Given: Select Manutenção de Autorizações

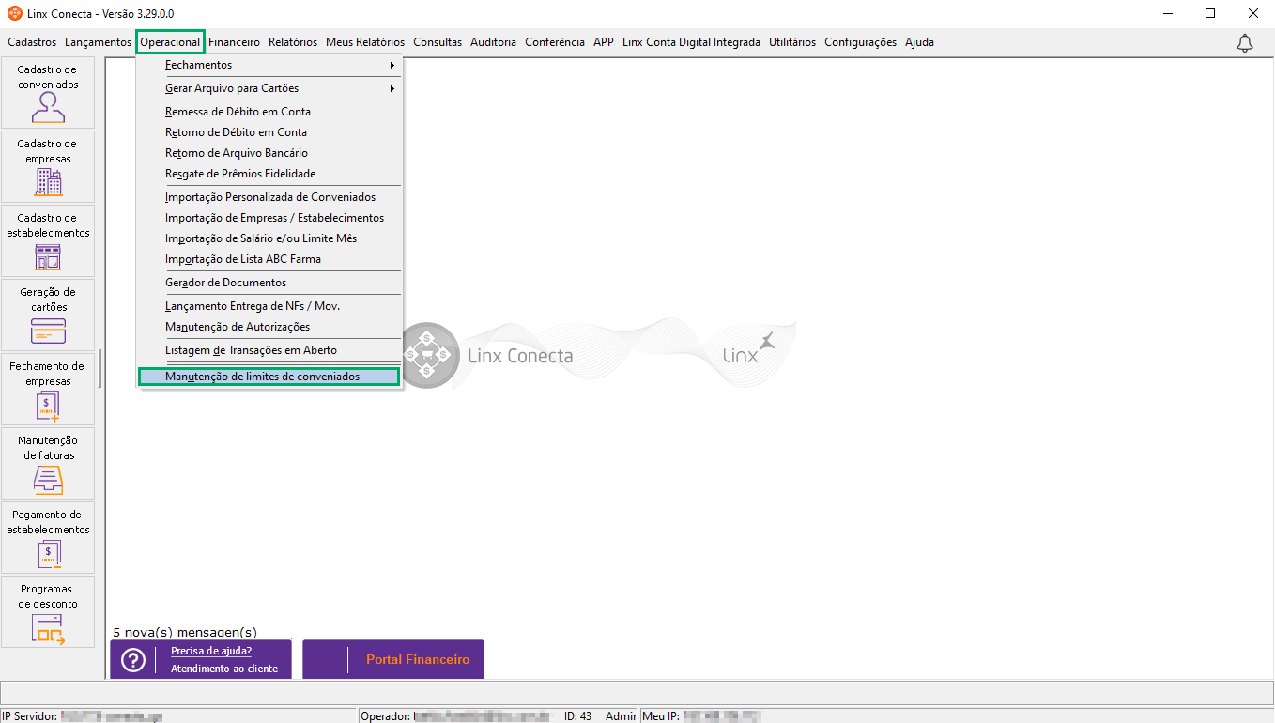Looking at the screenshot, I should 269,327.
